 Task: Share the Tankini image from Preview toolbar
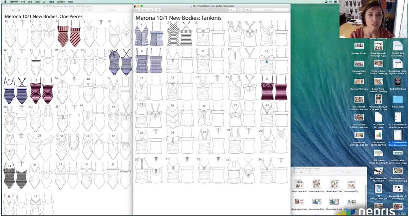(158, 10)
